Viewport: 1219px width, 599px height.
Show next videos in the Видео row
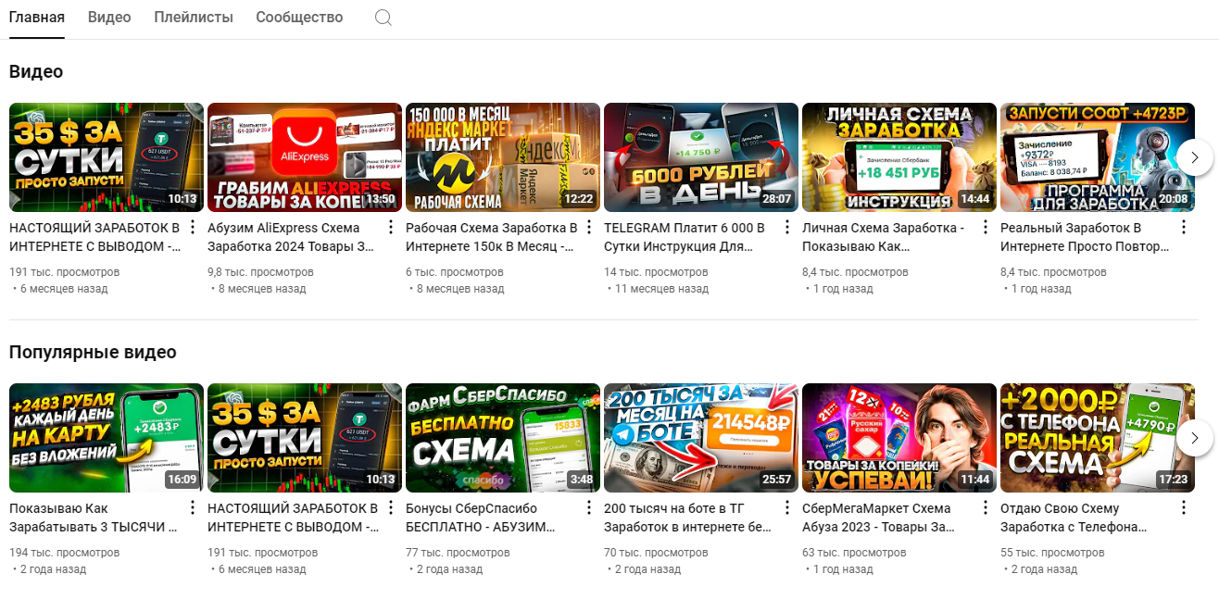pos(1195,157)
